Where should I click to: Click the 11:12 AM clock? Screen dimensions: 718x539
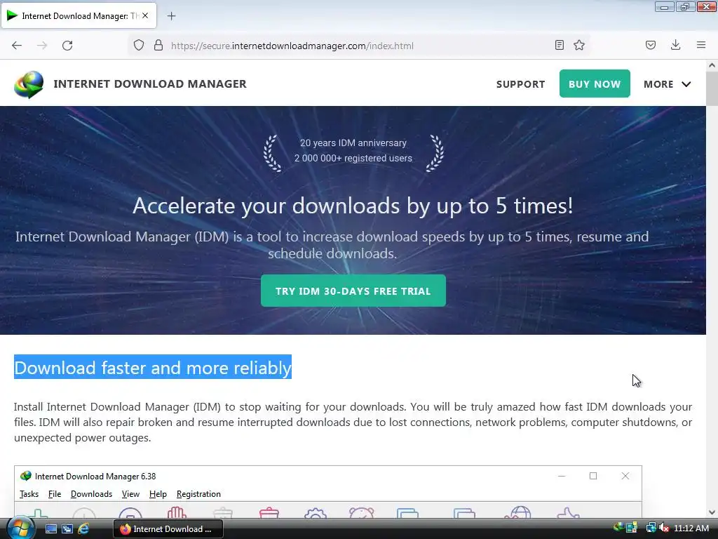click(691, 528)
